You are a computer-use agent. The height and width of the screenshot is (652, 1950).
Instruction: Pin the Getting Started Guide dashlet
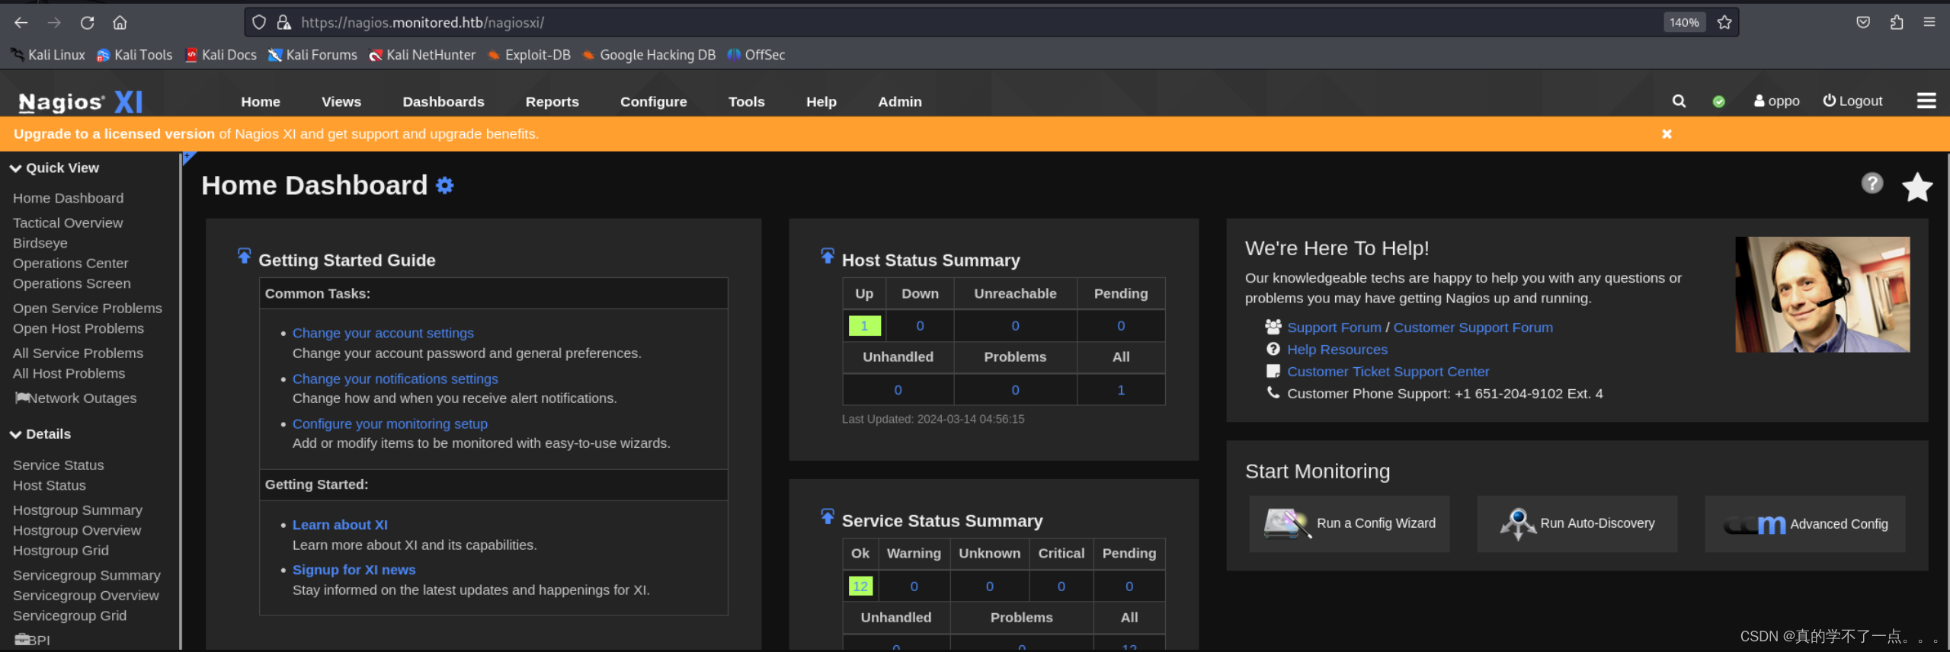(244, 256)
